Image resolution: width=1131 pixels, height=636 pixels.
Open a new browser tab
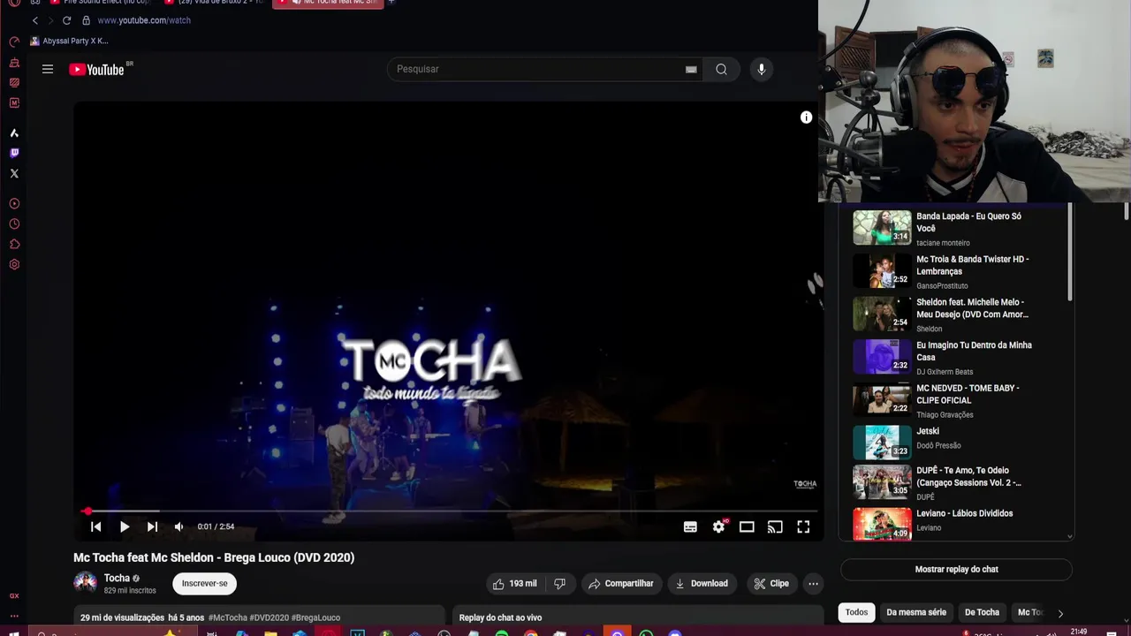click(391, 2)
